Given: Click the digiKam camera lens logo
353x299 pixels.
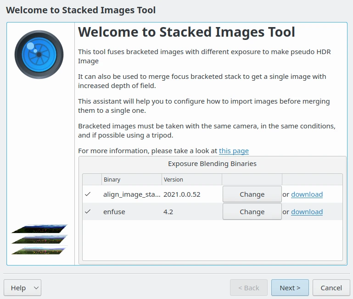Looking at the screenshot, I should (39, 55).
